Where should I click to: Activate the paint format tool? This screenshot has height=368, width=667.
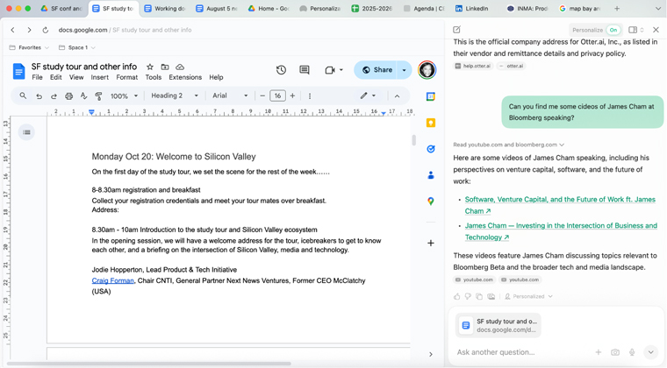click(x=98, y=96)
